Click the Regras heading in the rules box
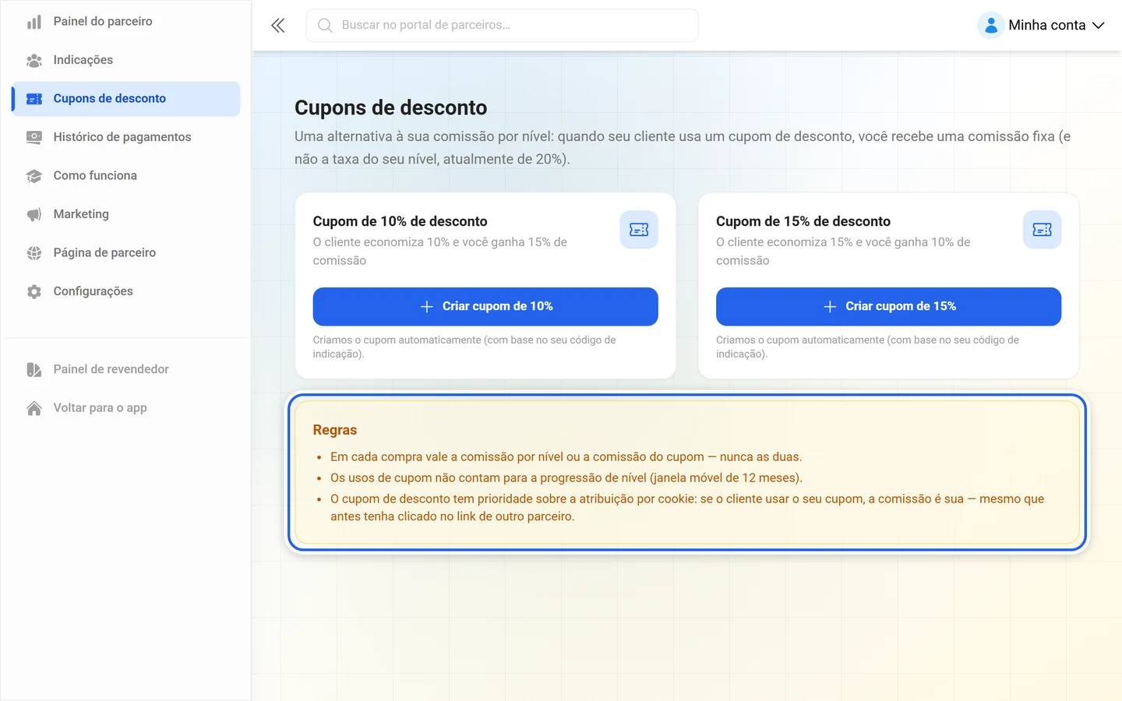Screen dimensions: 1122x701 tap(335, 430)
